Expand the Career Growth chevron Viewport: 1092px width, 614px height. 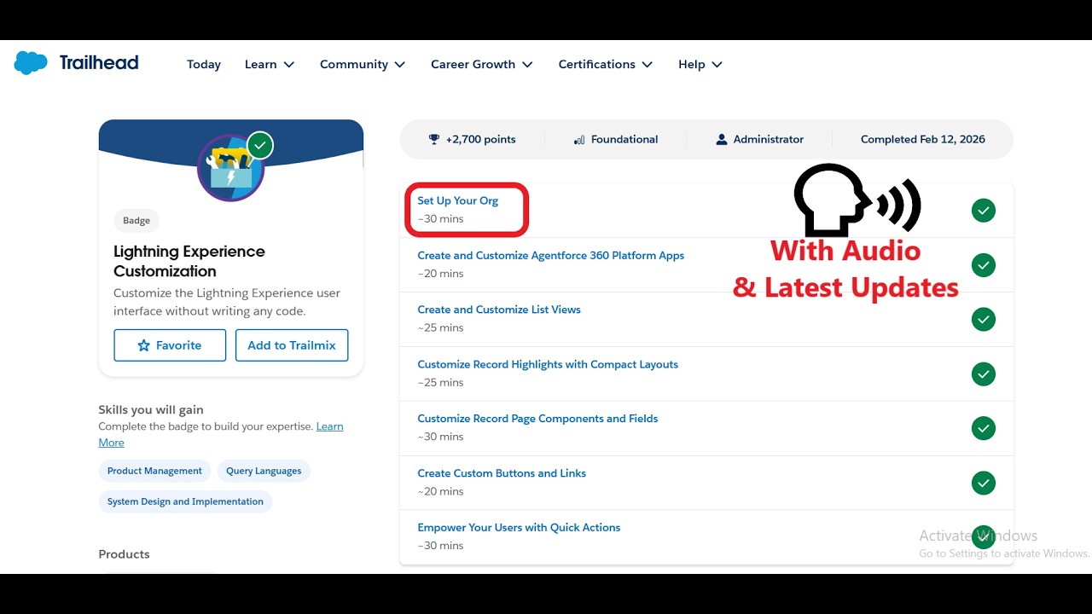click(x=527, y=65)
